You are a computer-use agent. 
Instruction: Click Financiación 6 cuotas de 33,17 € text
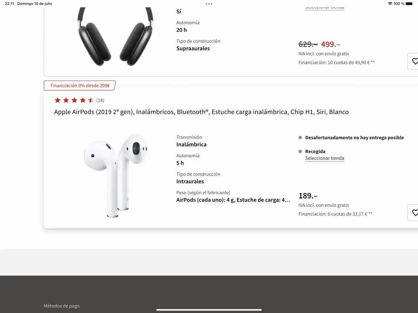(335, 214)
